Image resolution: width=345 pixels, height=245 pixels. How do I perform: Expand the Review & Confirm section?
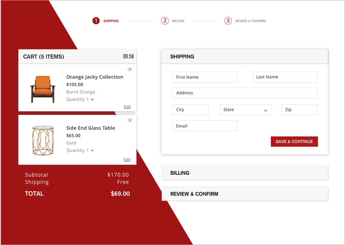[x=245, y=193]
